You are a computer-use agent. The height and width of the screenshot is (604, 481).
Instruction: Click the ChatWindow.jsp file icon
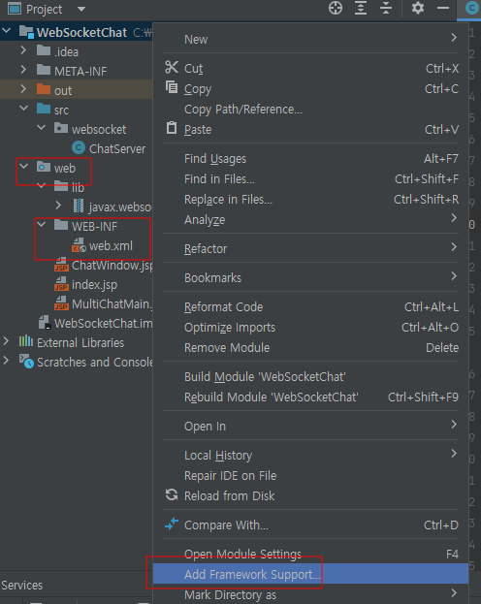click(61, 265)
